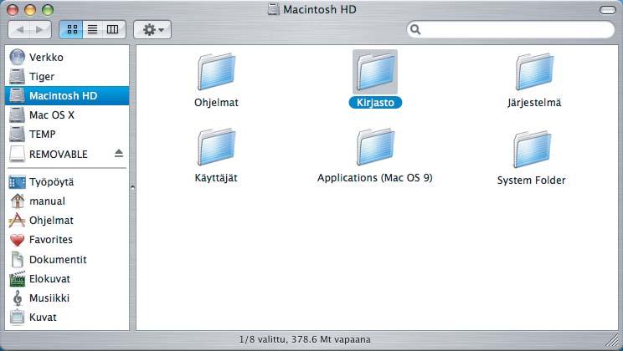Open the Ohjelmat folder icon in the file area
Screen dimensions: 623x351
pyautogui.click(x=217, y=72)
